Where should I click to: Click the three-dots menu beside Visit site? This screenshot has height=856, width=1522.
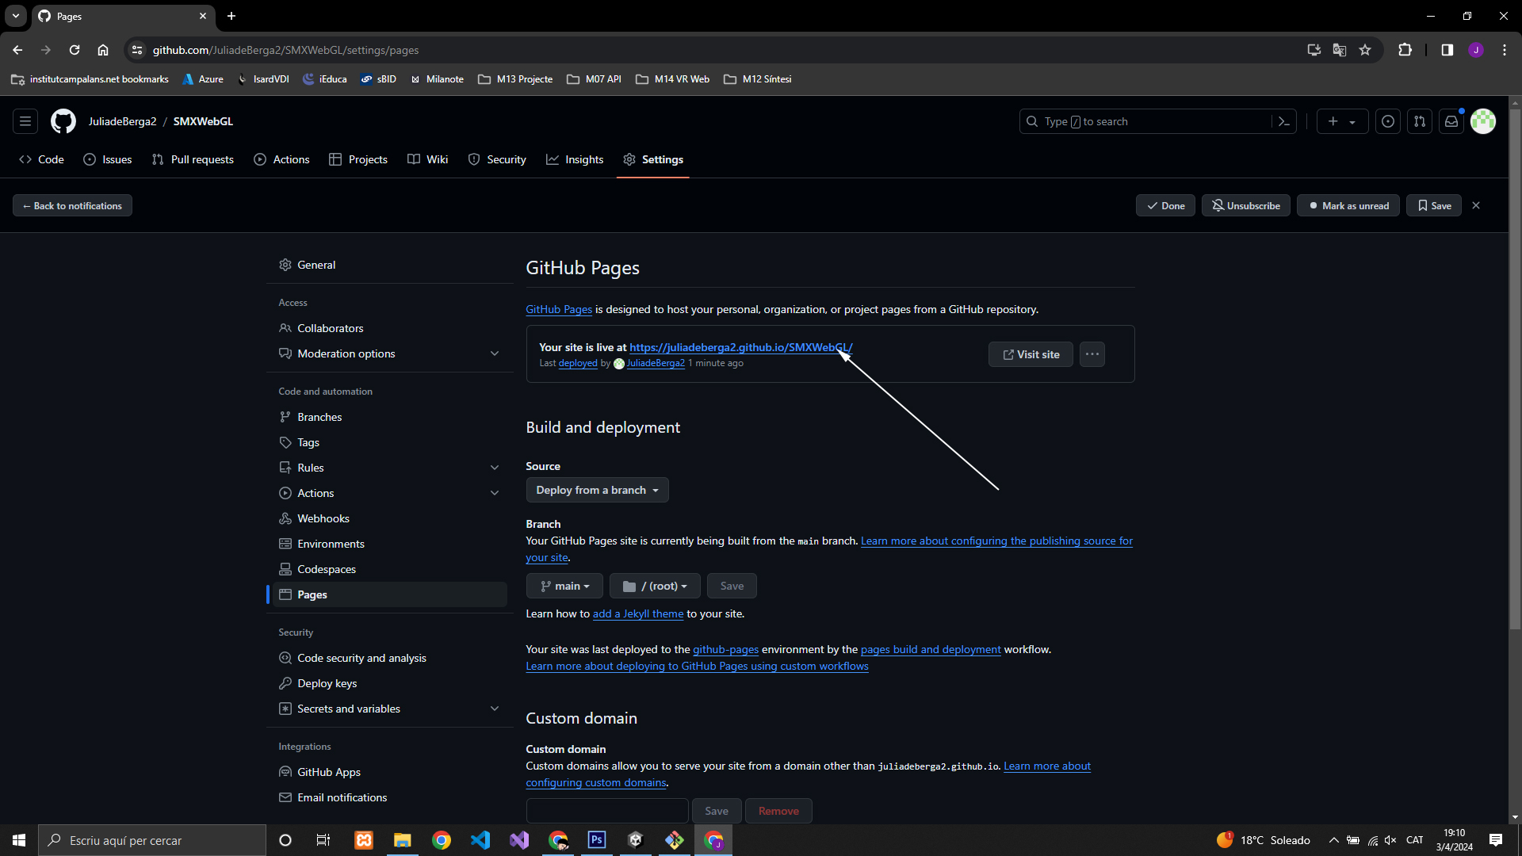click(x=1092, y=354)
